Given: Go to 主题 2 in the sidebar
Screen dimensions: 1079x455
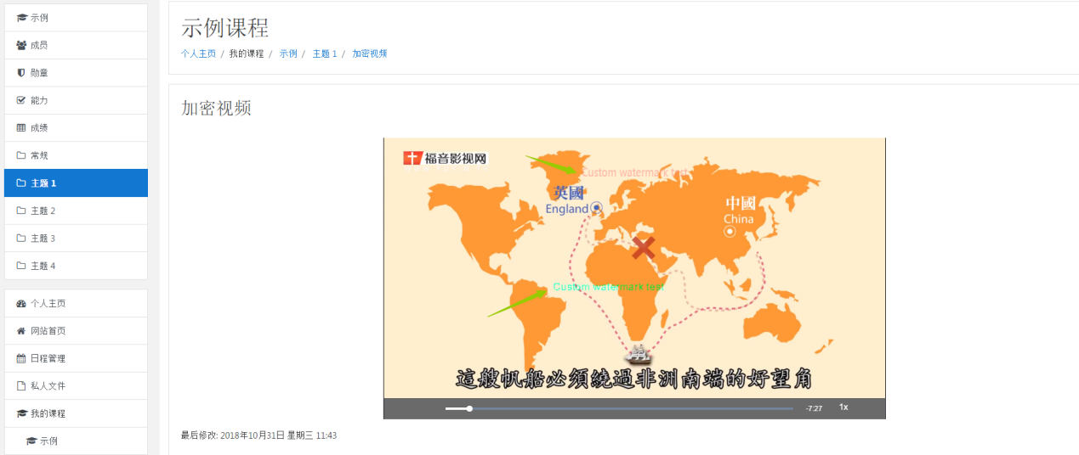Looking at the screenshot, I should 43,211.
